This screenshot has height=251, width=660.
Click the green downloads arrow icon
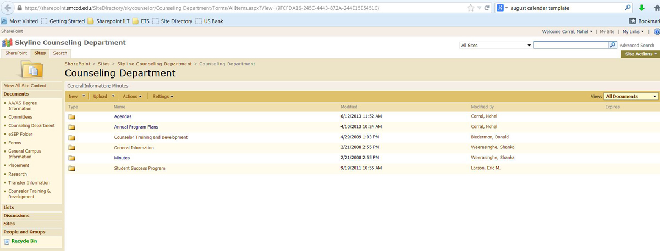point(642,8)
